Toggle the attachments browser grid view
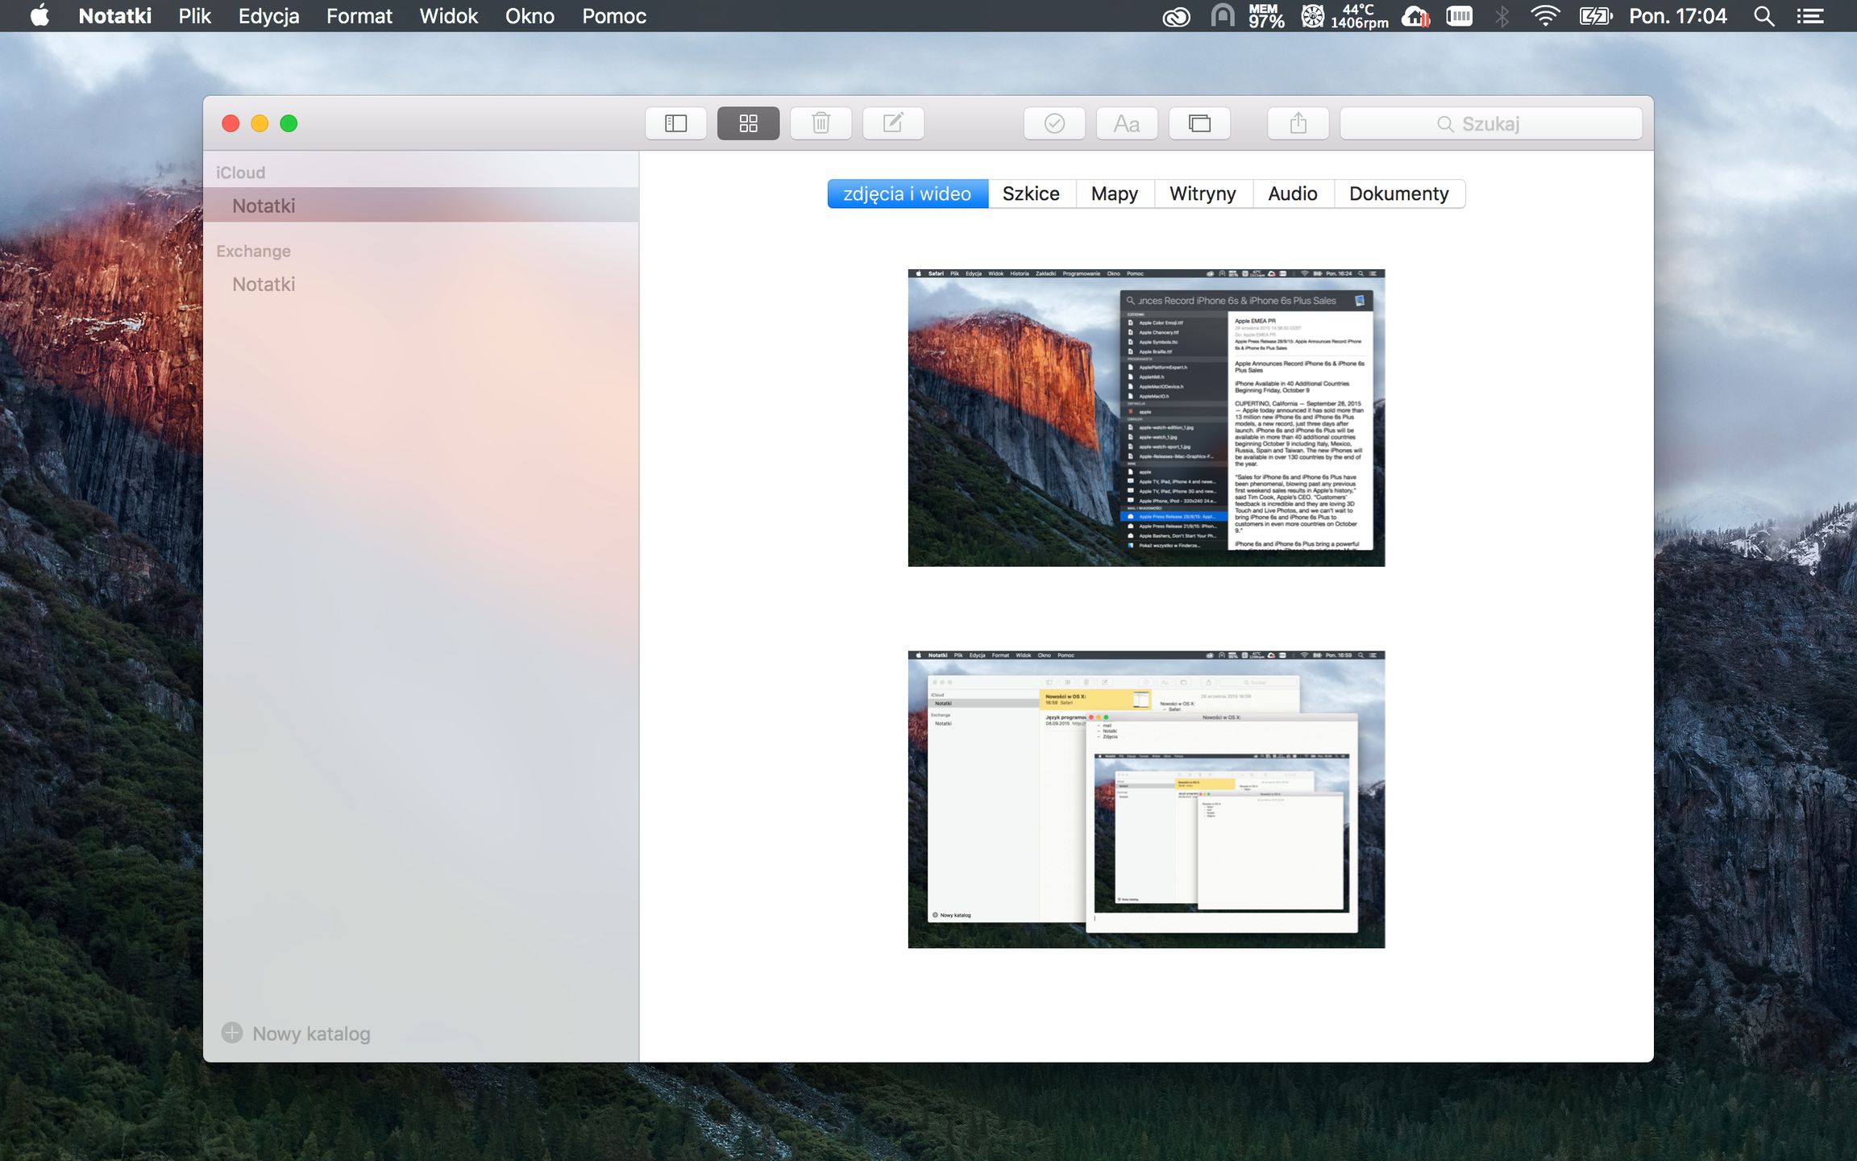 748,123
